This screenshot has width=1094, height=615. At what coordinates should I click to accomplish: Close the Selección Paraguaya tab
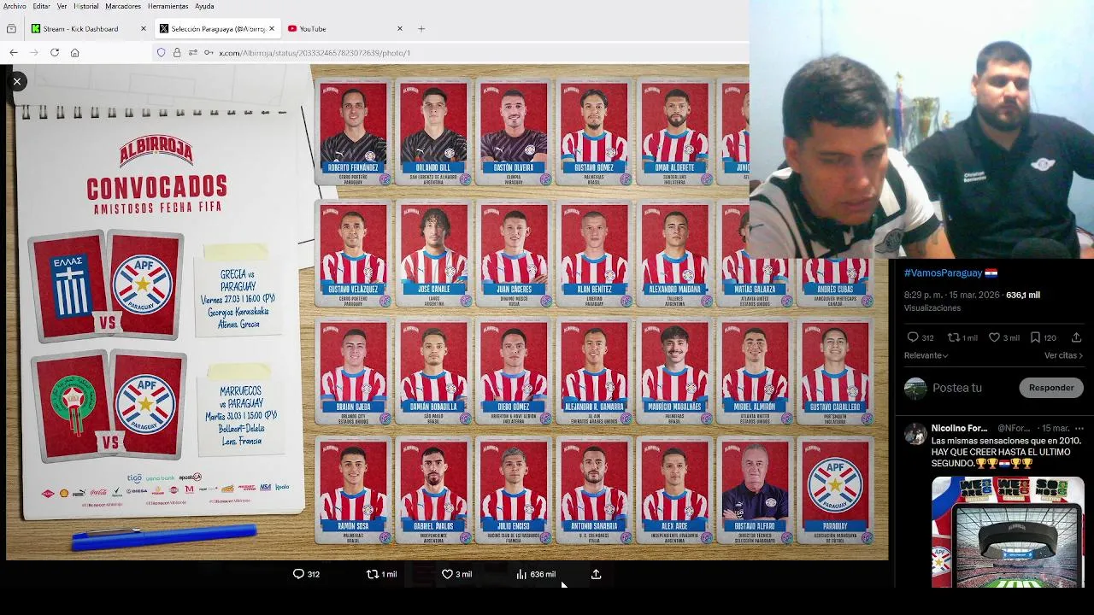point(272,28)
